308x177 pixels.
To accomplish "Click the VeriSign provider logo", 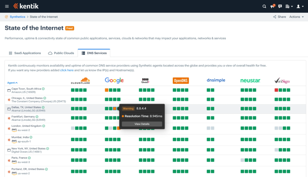I will pos(282,81).
